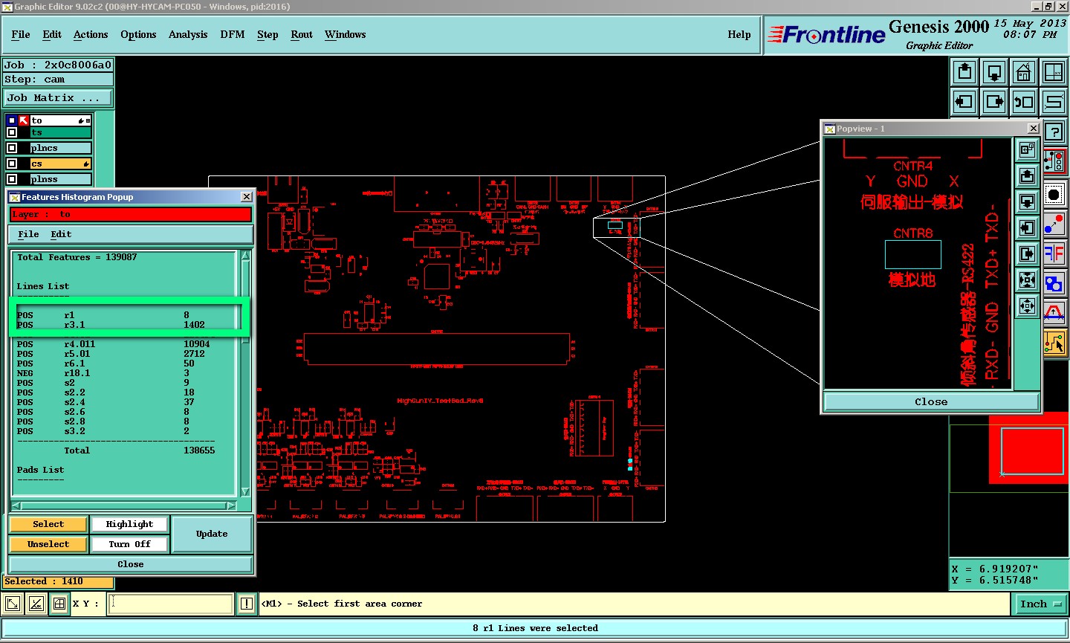The width and height of the screenshot is (1070, 643).
Task: Click the diagonal arrow coordinate mode icon
Action: pos(13,604)
